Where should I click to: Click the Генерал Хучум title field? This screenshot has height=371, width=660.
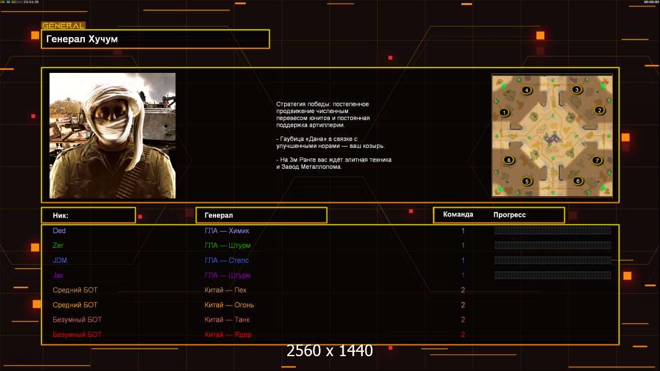[x=155, y=39]
